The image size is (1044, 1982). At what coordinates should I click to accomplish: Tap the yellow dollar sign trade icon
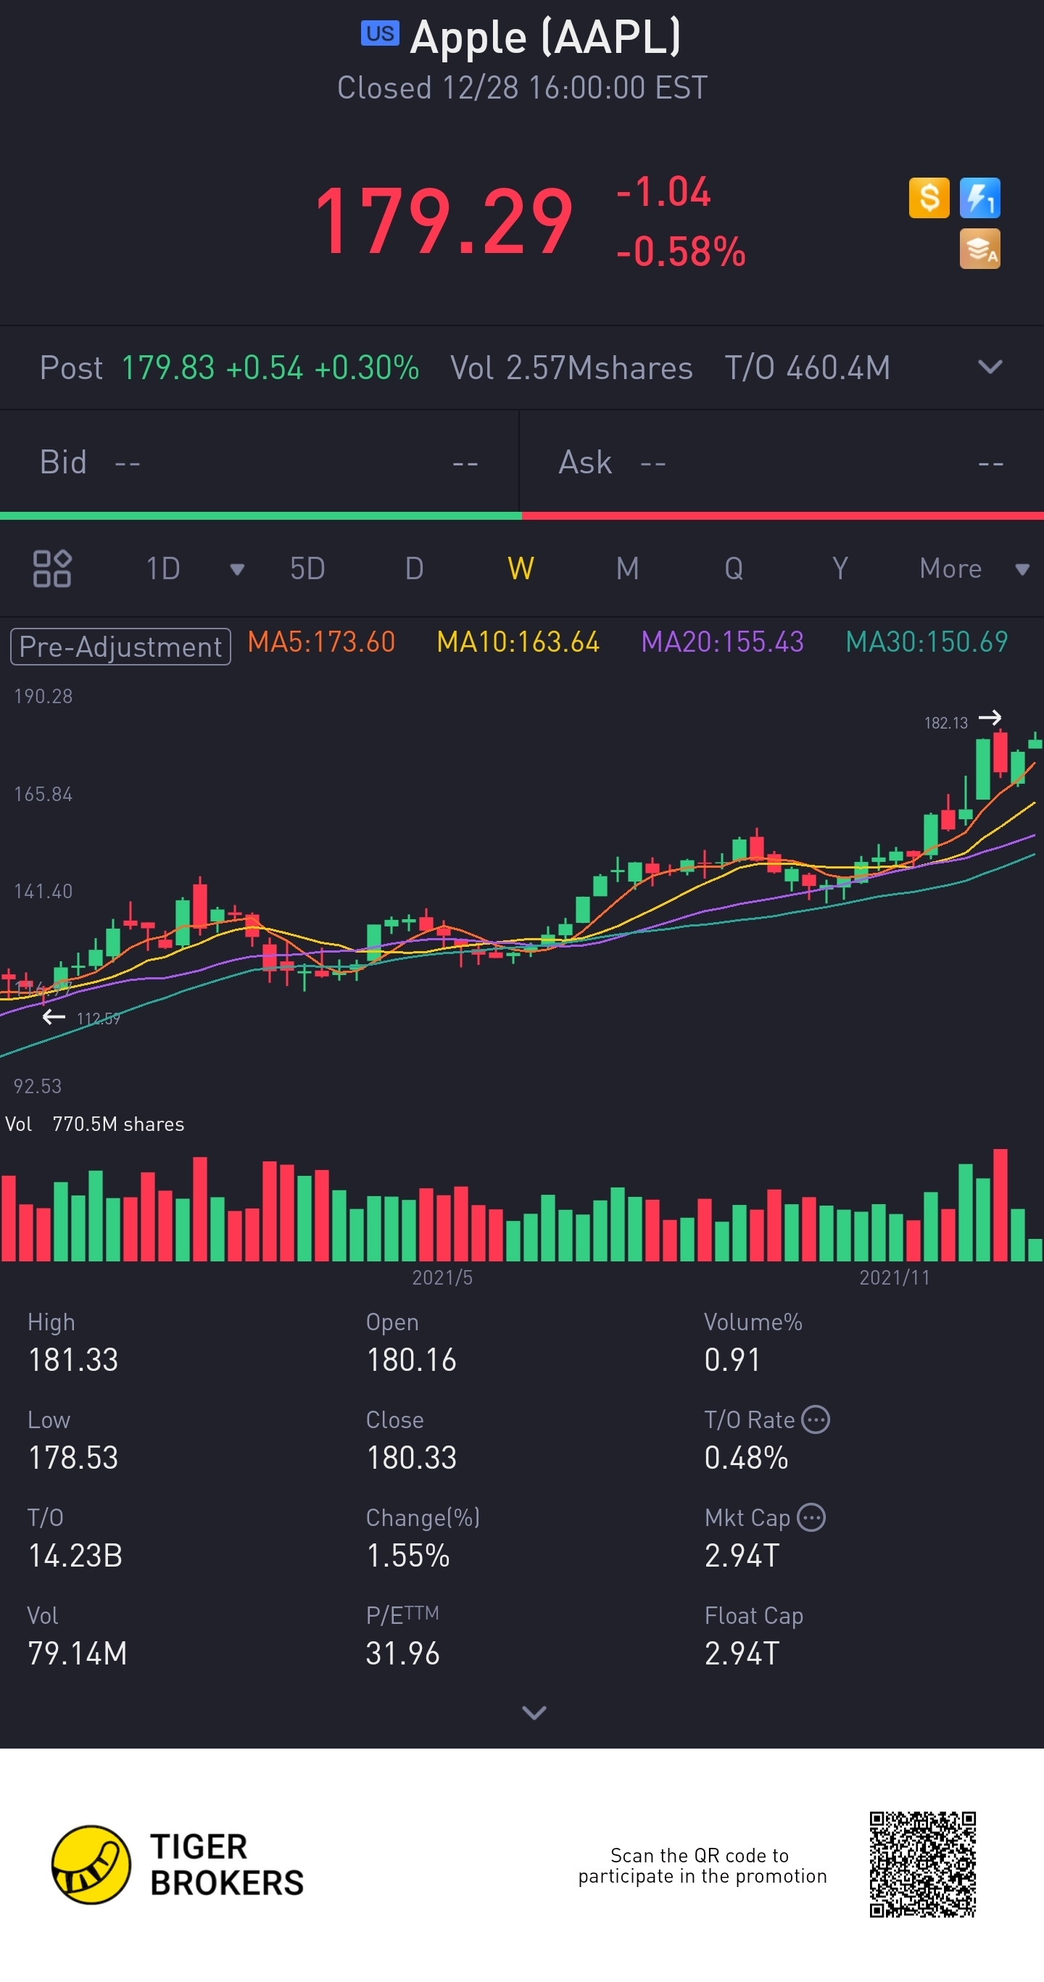click(929, 198)
